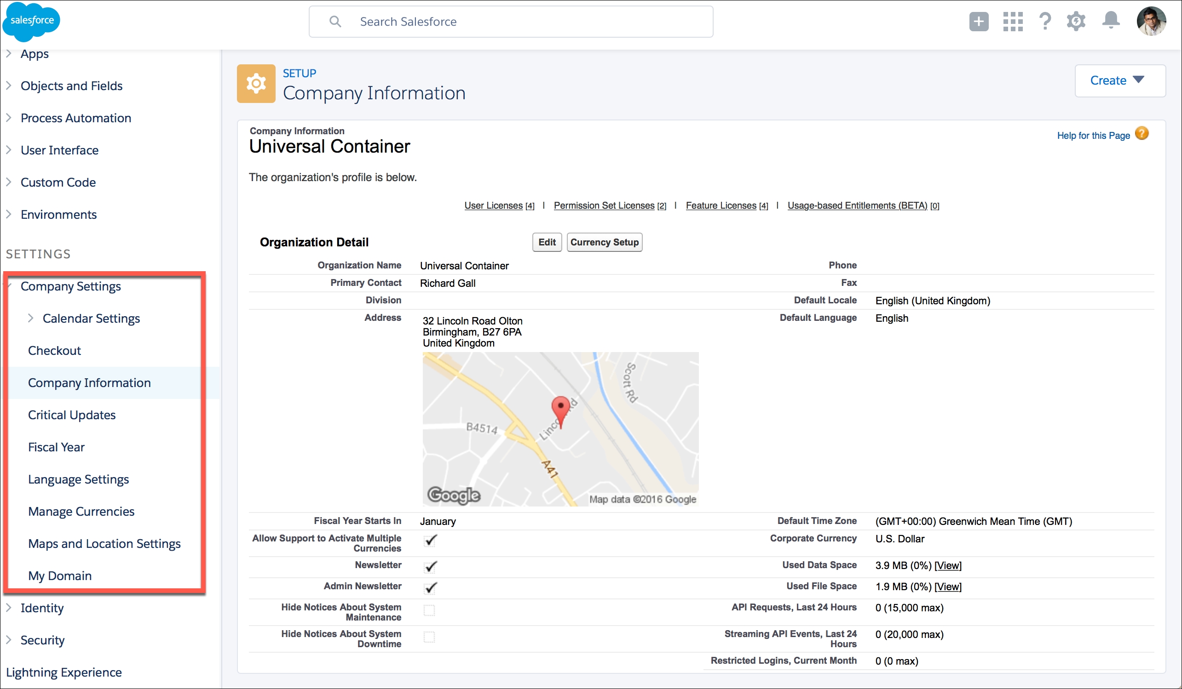Toggle Hide Notices About System Downtime checkbox
The height and width of the screenshot is (689, 1182).
[429, 637]
